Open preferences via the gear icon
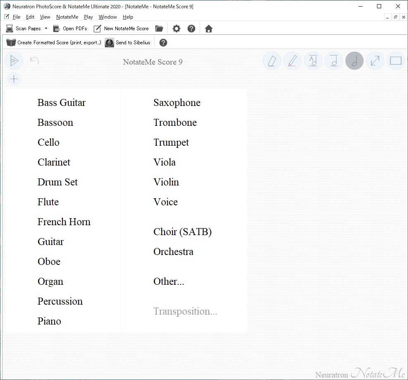The height and width of the screenshot is (380, 408). pos(177,29)
